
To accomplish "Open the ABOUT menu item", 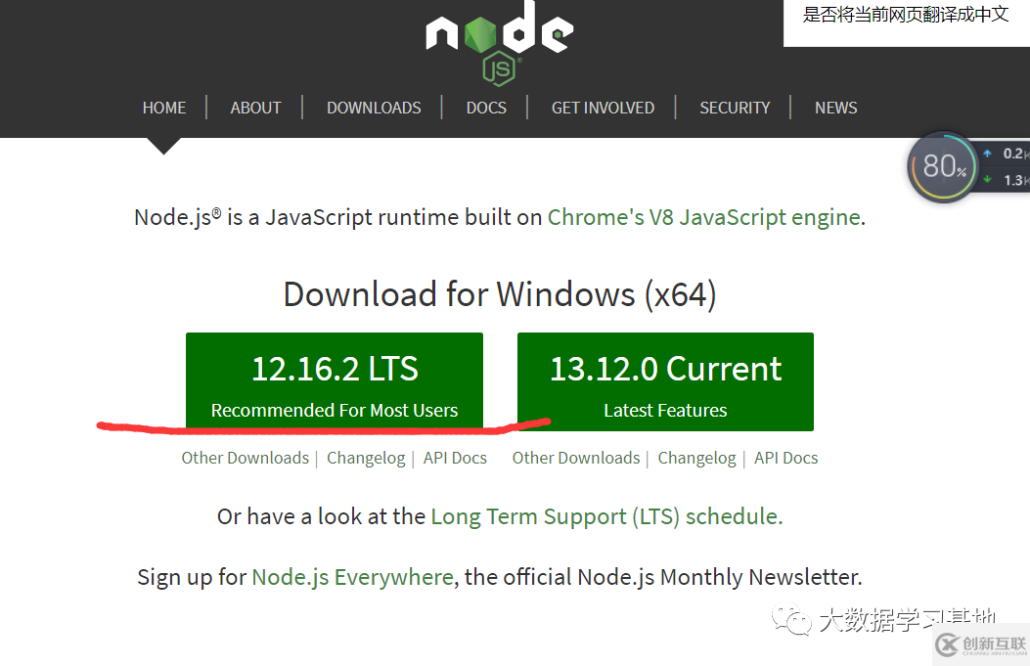I will pos(255,108).
